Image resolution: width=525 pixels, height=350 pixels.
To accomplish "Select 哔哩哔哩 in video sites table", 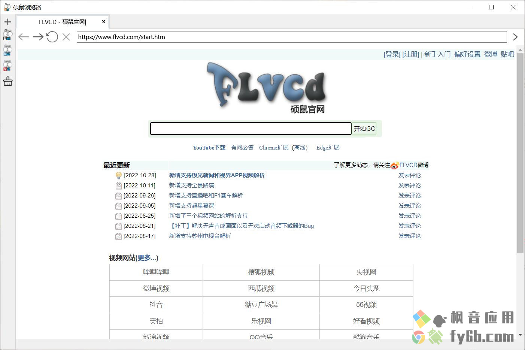I will pos(156,272).
